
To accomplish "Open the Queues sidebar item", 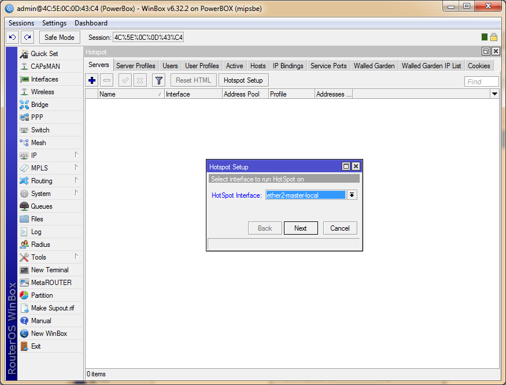I will [x=42, y=206].
